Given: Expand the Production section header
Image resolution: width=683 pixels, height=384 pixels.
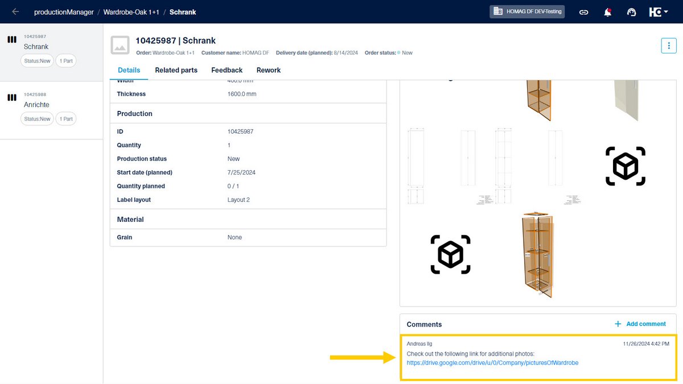Looking at the screenshot, I should pos(134,113).
